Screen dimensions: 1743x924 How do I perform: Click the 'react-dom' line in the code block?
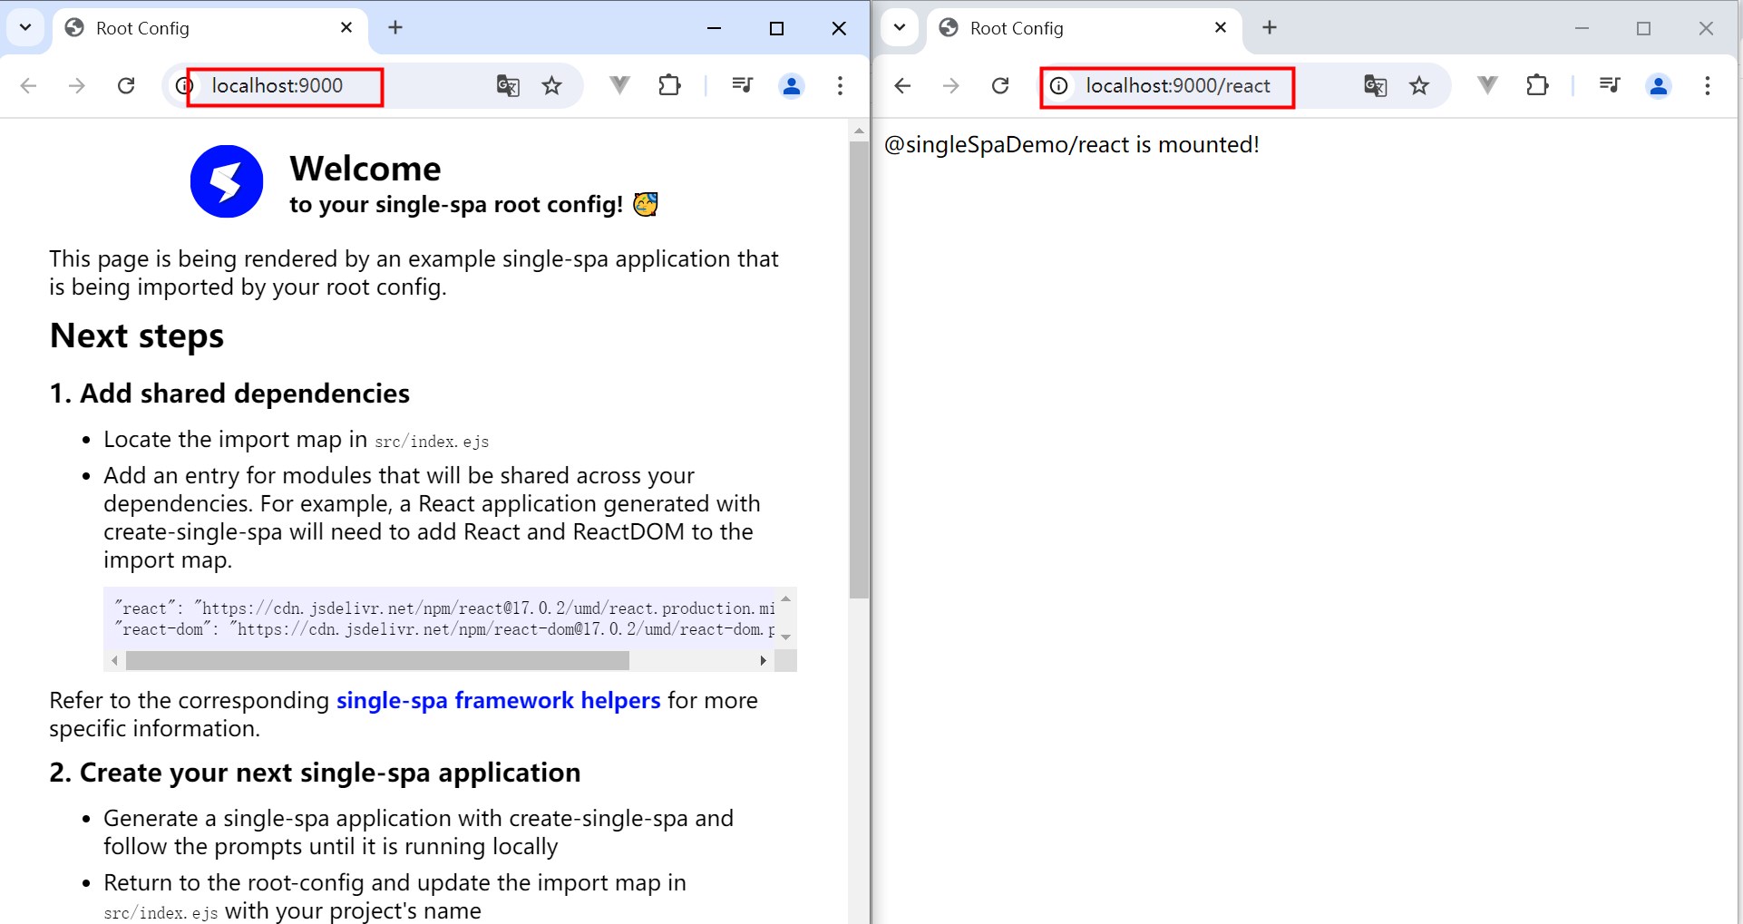point(444,629)
